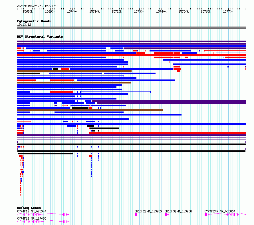Select the 15770k position on the ruler
The height and width of the screenshot is (225, 254).
coord(228,11)
